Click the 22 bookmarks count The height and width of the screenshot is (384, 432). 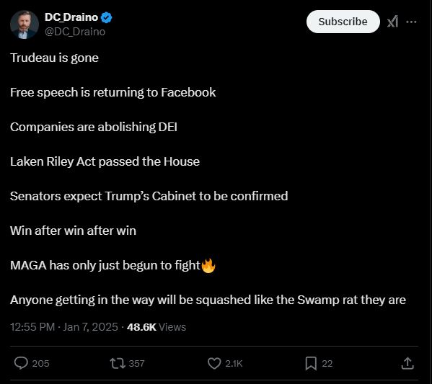point(327,363)
